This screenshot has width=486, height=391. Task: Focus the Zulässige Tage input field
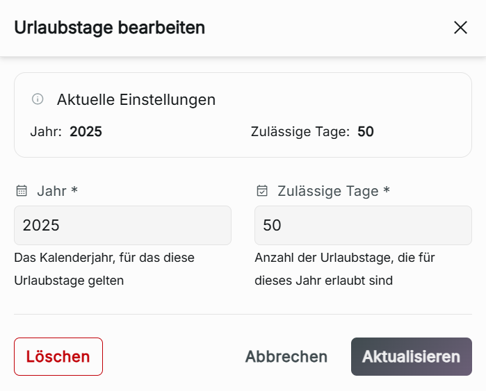pos(363,225)
